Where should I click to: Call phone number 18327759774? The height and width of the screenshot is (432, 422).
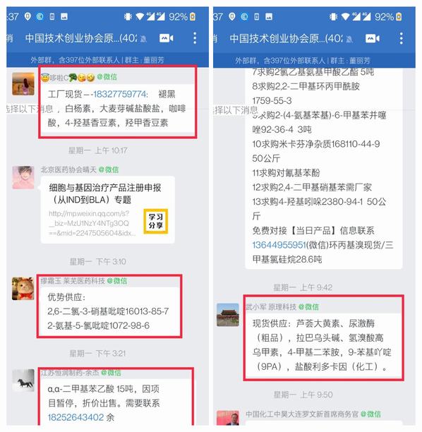click(x=119, y=94)
